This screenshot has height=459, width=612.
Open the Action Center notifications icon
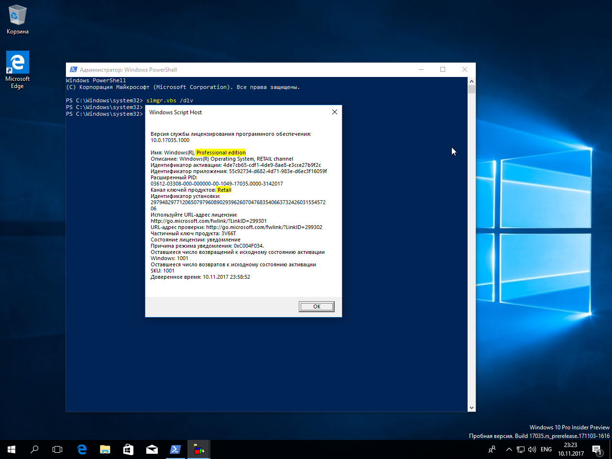(597, 449)
